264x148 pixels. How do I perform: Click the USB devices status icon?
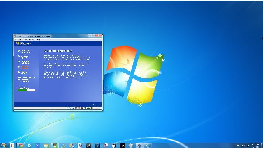coord(73,108)
